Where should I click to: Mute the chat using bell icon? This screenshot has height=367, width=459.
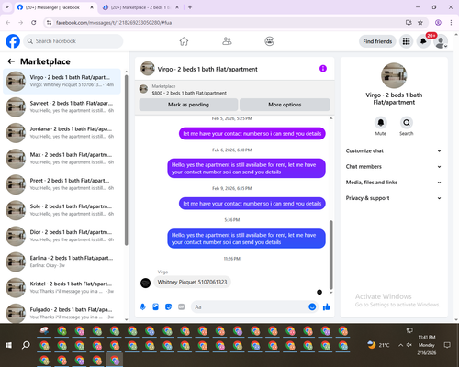[381, 123]
